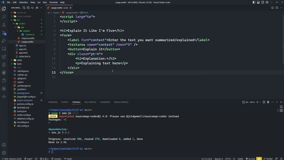Refresh the Explorer file tree

[32, 8]
